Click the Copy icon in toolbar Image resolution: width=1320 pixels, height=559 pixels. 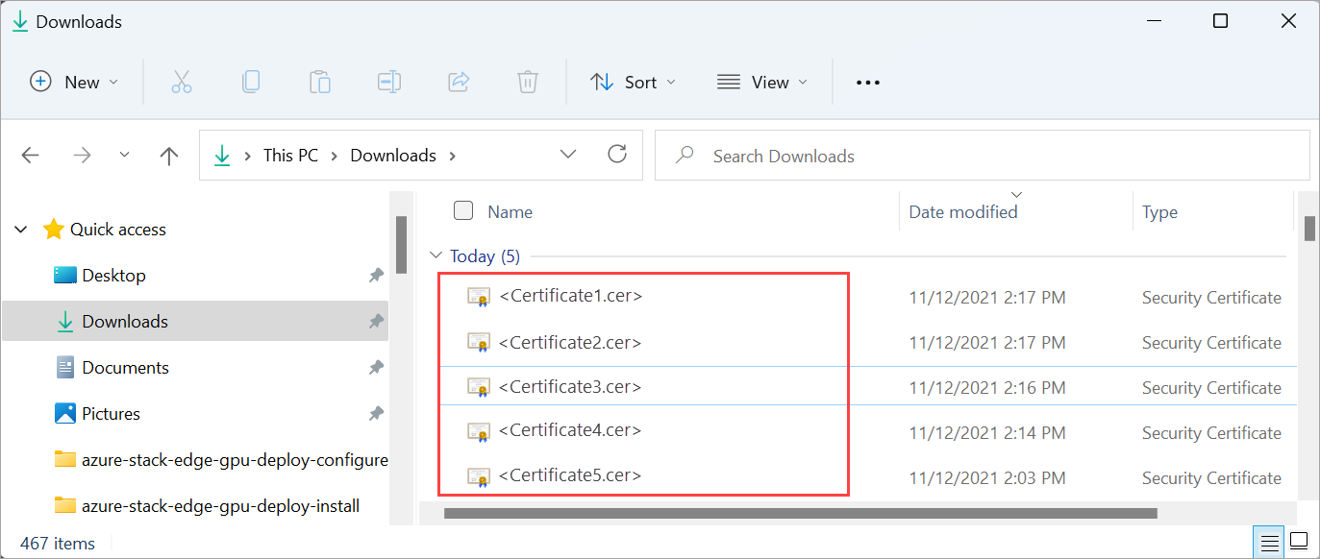pyautogui.click(x=251, y=83)
